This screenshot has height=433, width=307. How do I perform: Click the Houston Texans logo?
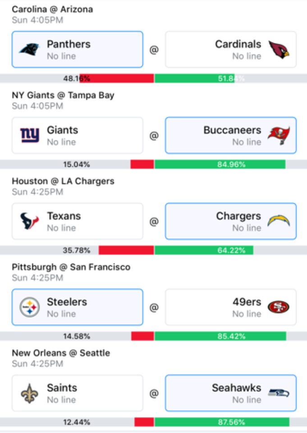(29, 221)
